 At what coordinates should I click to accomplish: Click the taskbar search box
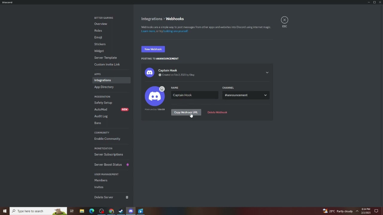pyautogui.click(x=38, y=211)
